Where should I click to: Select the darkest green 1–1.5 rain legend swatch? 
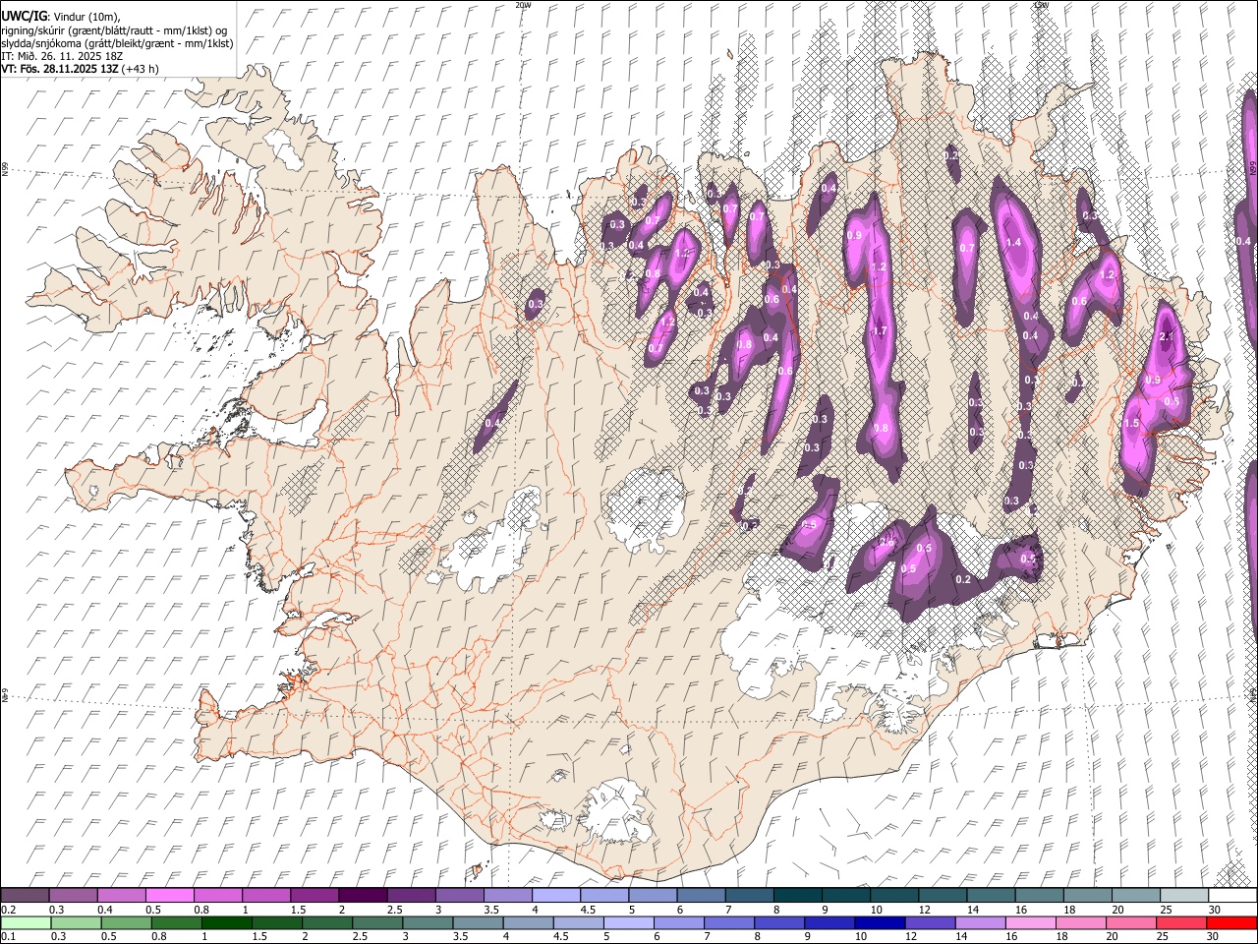pos(227,922)
